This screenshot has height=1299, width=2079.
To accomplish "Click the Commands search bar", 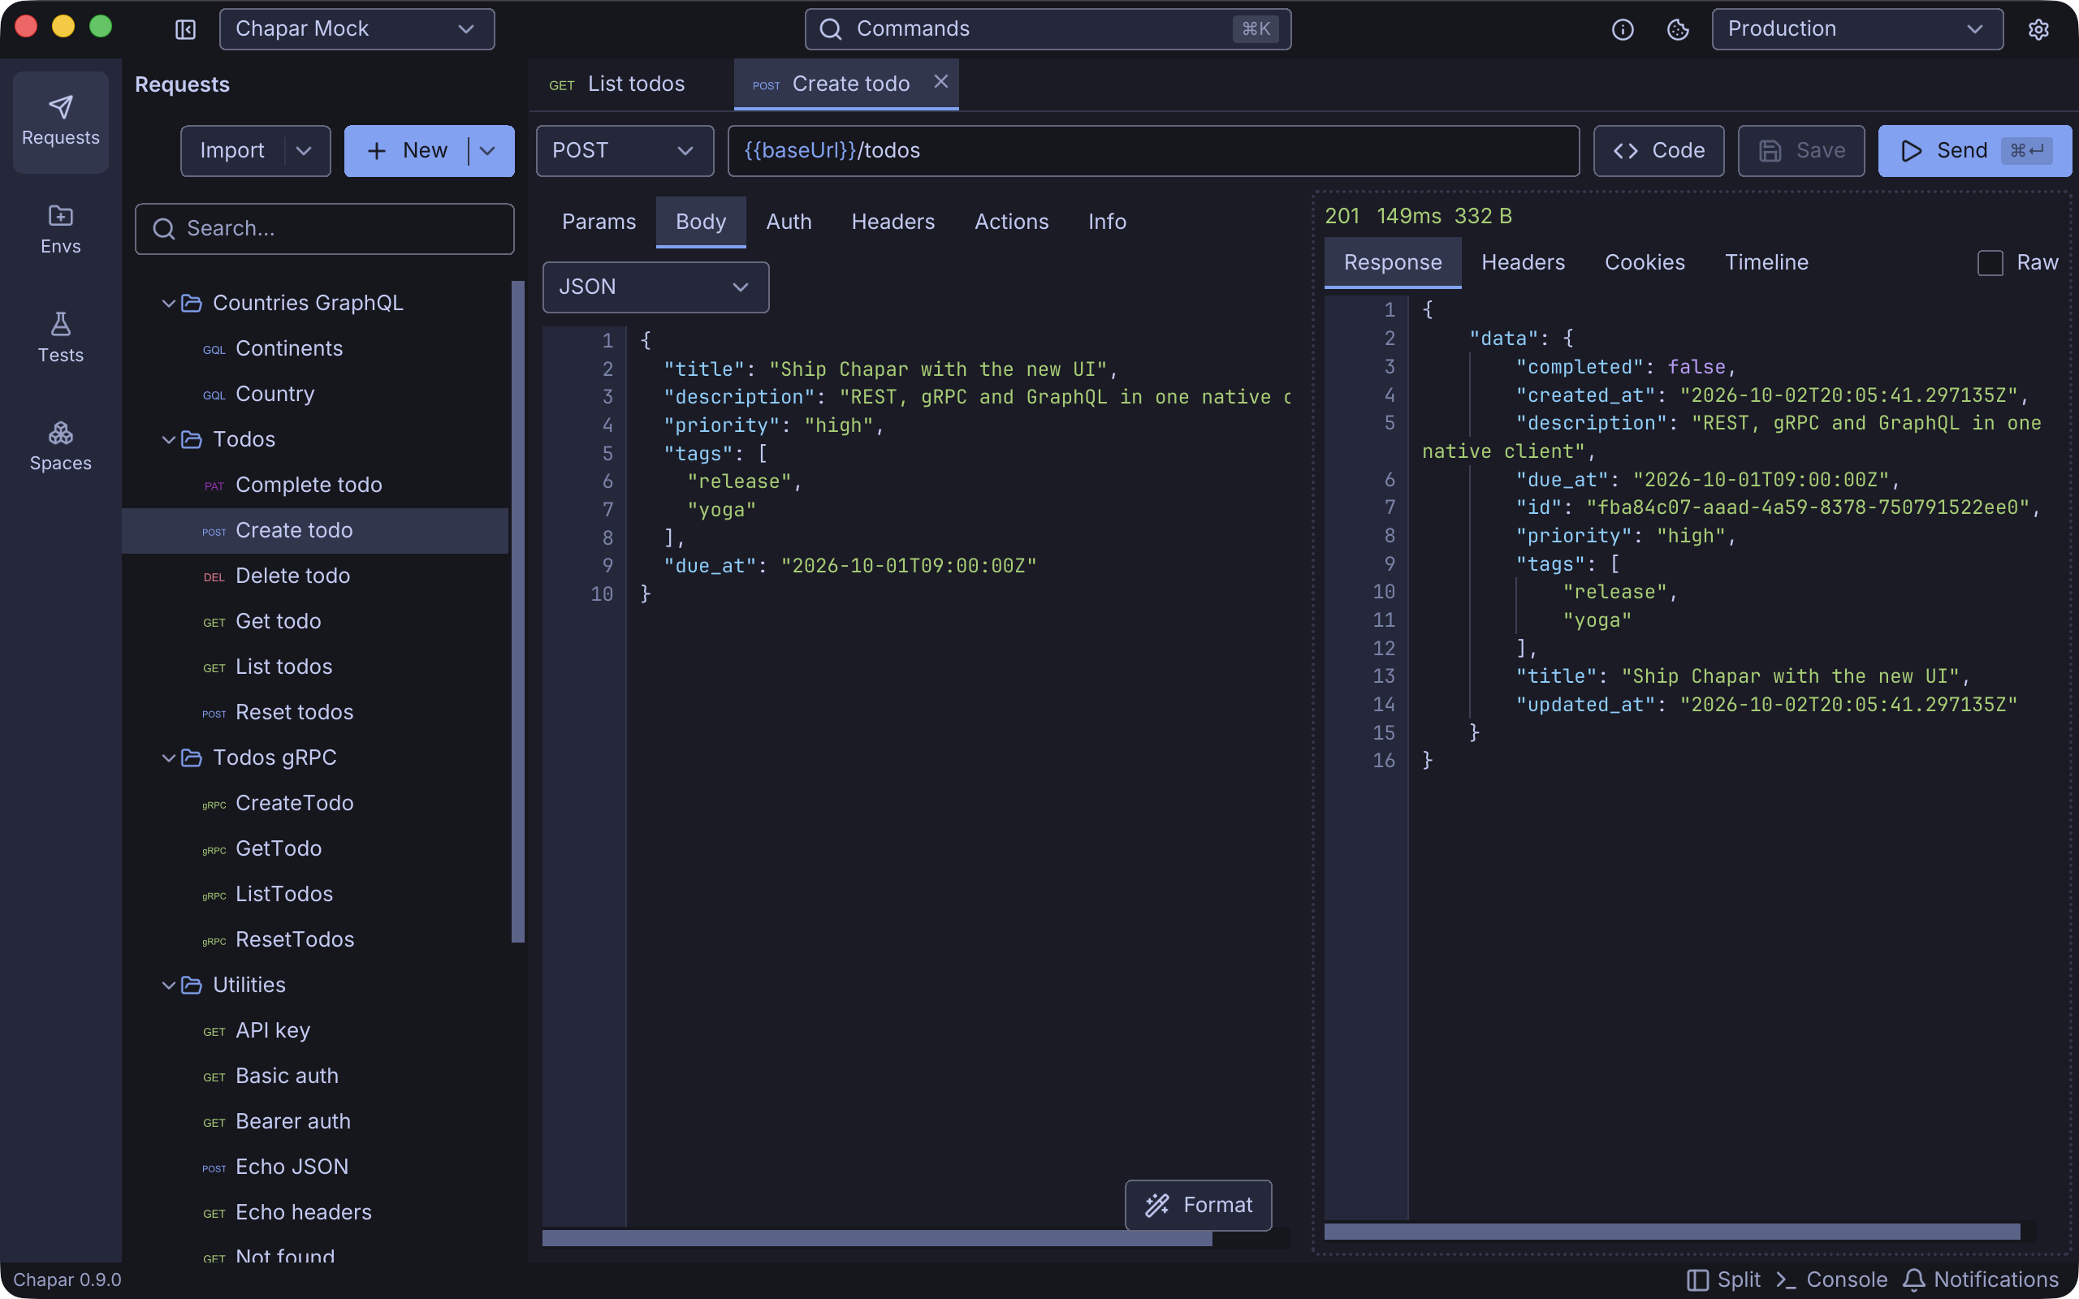I will [1048, 29].
